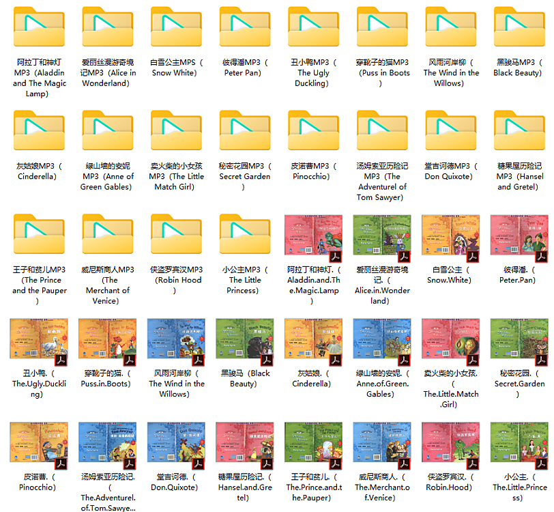Open the Aladdin.and.The.Magic.Lamp PDF file
The image size is (554, 512).
point(313,236)
